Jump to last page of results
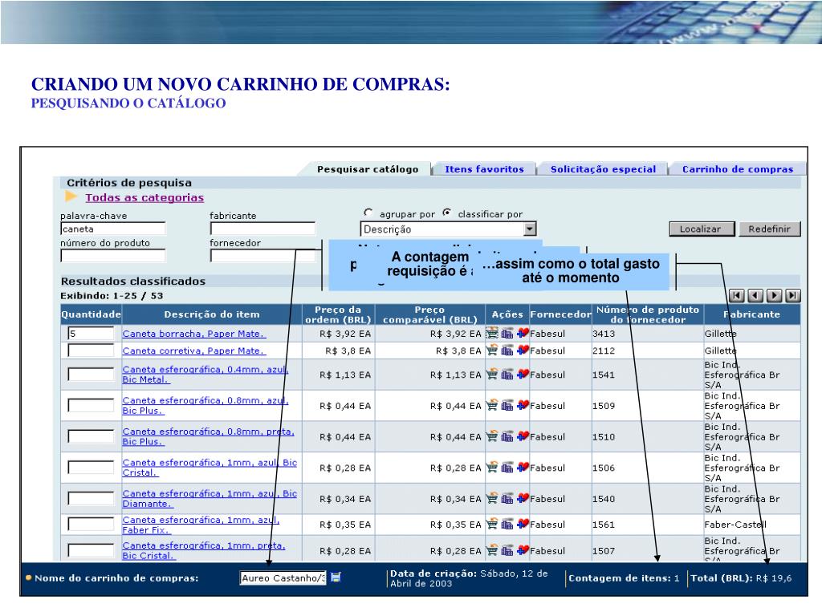Screen dimensions: 822x616 [793, 295]
